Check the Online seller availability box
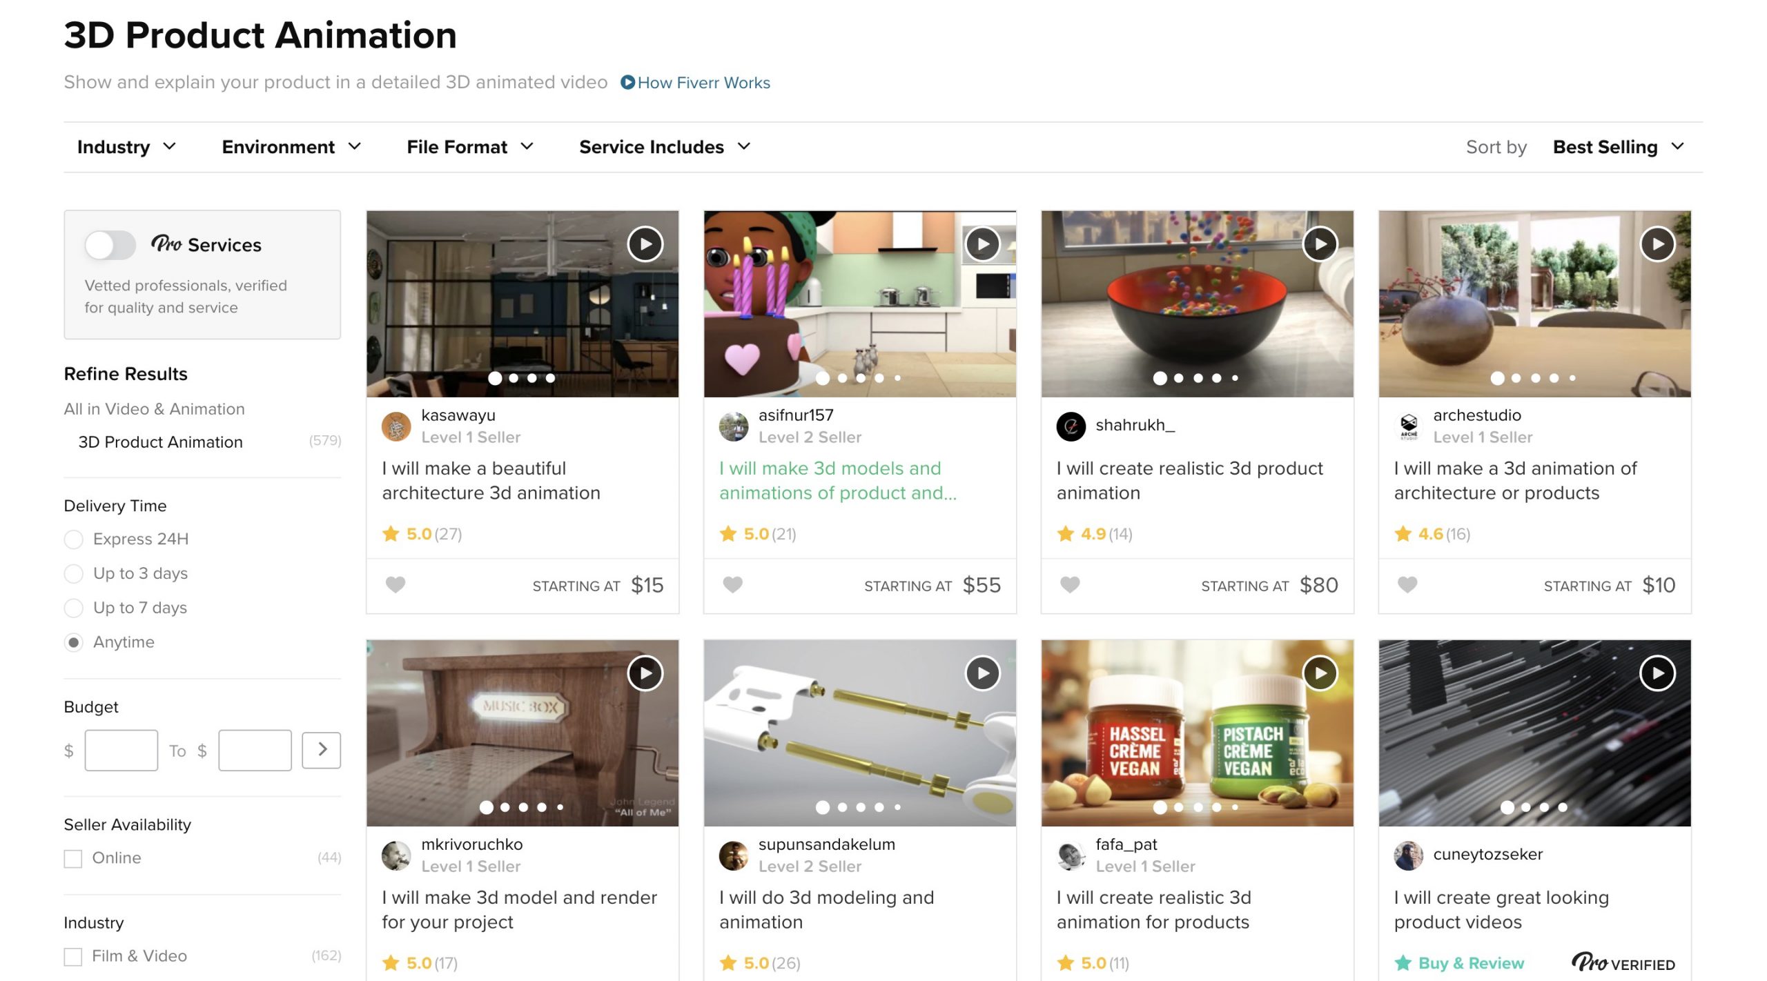This screenshot has height=981, width=1767. (72, 858)
